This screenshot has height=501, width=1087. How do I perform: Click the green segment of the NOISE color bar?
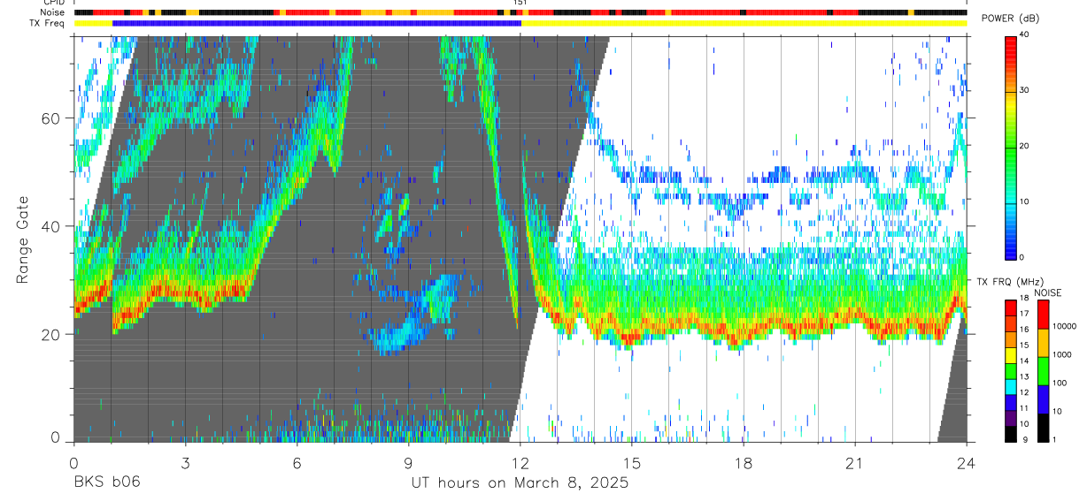coord(1042,370)
